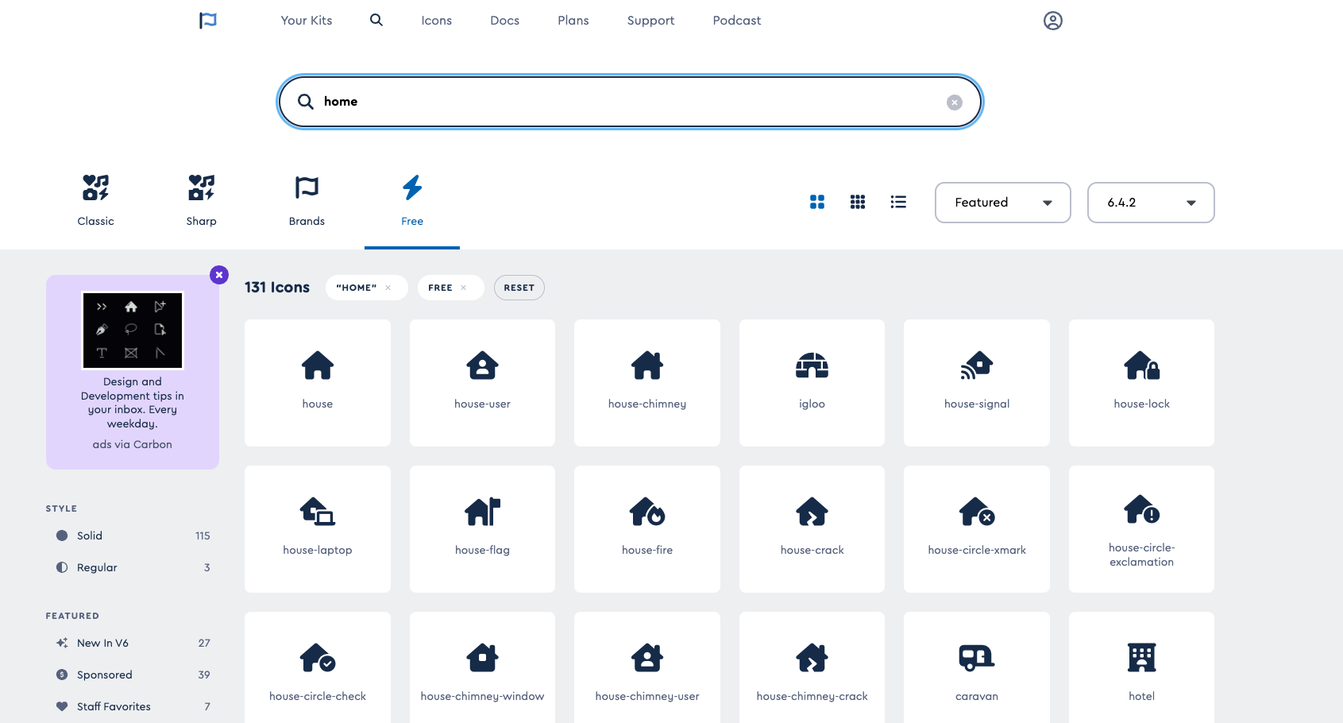The height and width of the screenshot is (723, 1343).
Task: Select the house-chimney-crack icon
Action: [812, 667]
